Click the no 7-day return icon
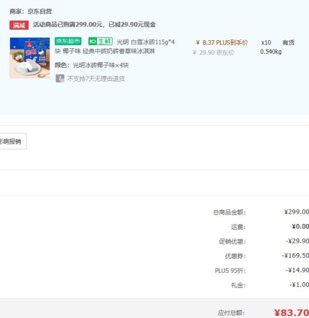 point(60,78)
